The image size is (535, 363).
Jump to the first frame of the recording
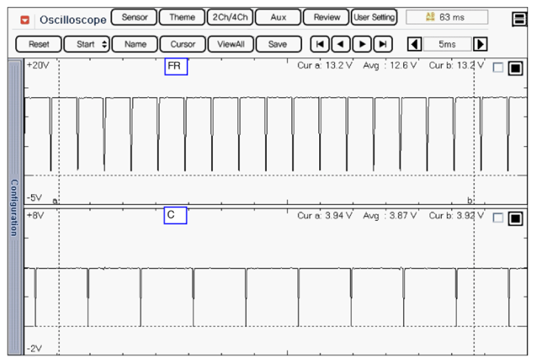[320, 44]
